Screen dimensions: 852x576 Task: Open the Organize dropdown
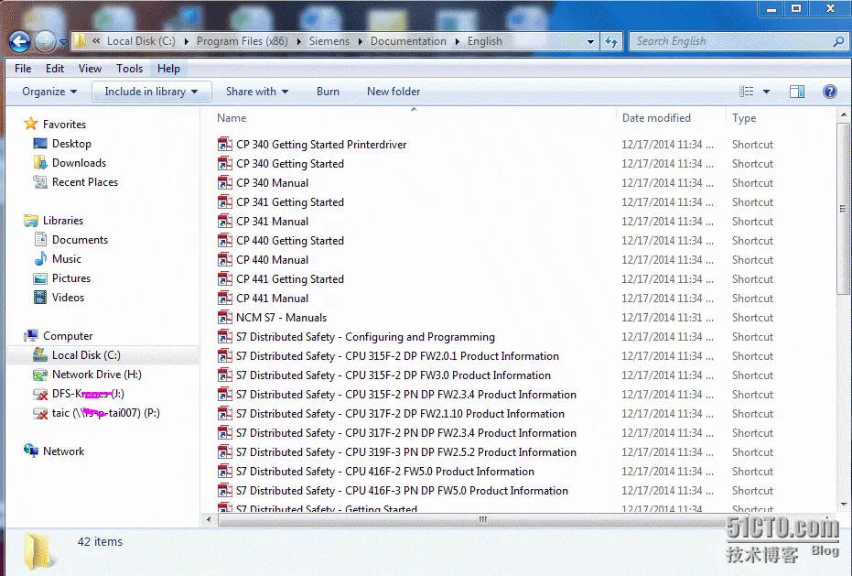pos(49,92)
